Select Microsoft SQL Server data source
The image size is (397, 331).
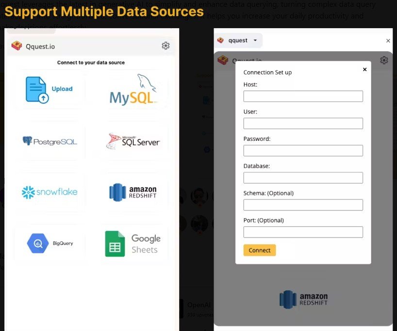tap(133, 141)
